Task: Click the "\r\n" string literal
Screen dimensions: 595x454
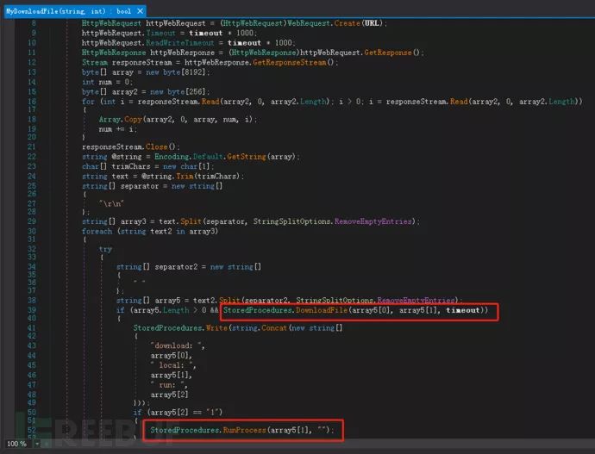Action: (x=111, y=204)
